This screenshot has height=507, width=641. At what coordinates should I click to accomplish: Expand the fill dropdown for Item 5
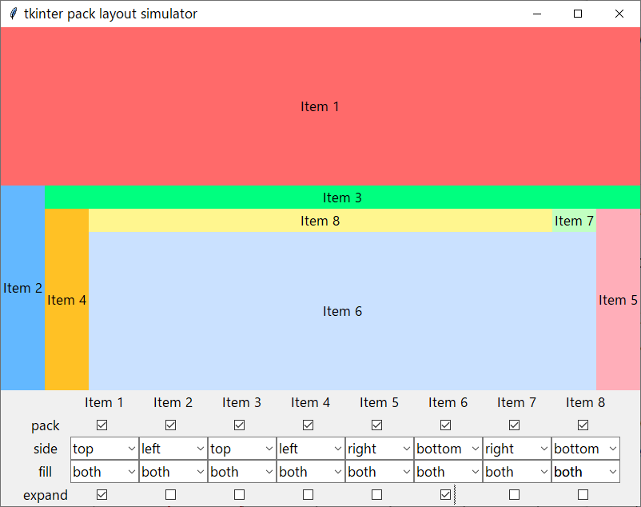[380, 472]
